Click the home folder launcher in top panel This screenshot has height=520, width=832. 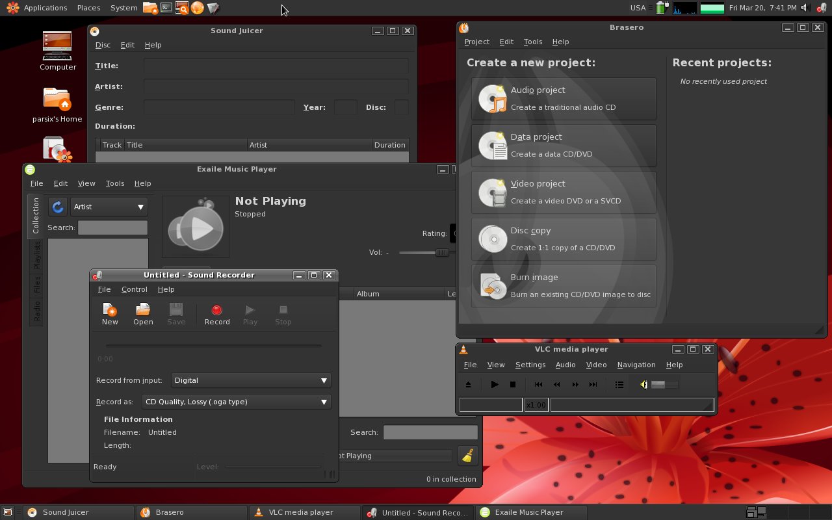tap(150, 8)
